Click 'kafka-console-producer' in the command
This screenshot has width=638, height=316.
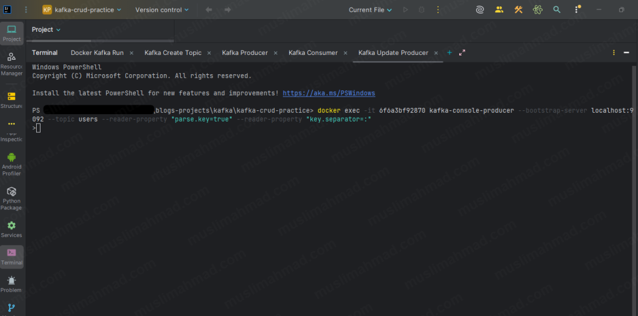coord(472,111)
